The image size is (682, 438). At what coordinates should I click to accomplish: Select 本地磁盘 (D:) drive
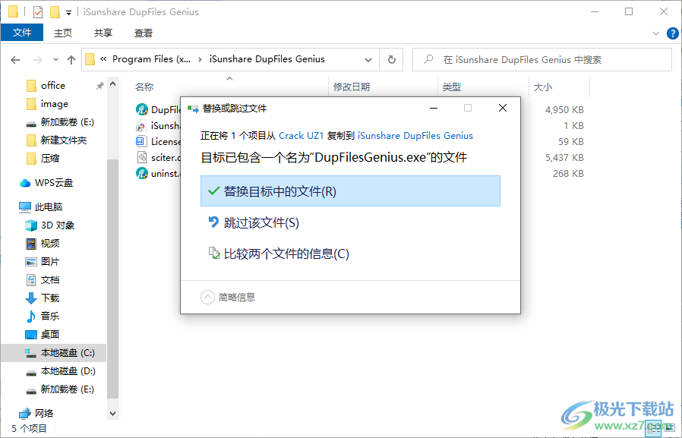(x=68, y=371)
